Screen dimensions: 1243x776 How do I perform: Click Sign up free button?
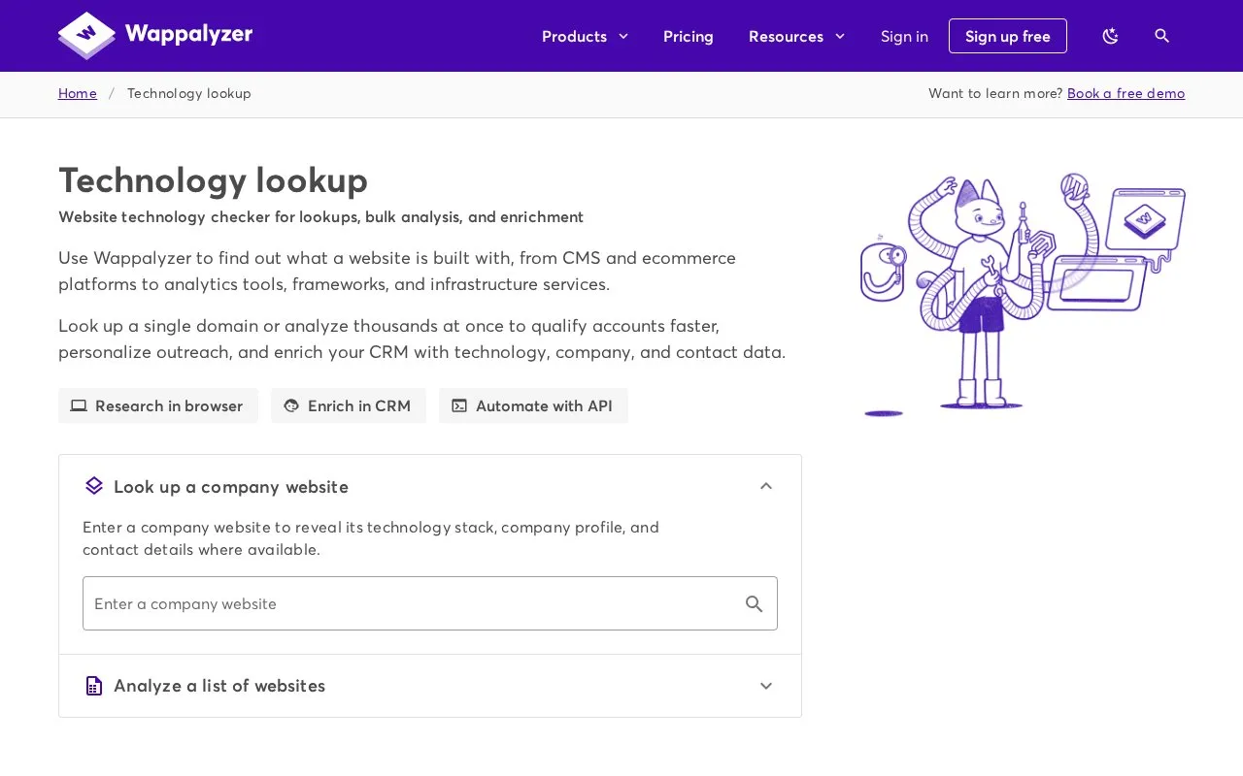1008,36
